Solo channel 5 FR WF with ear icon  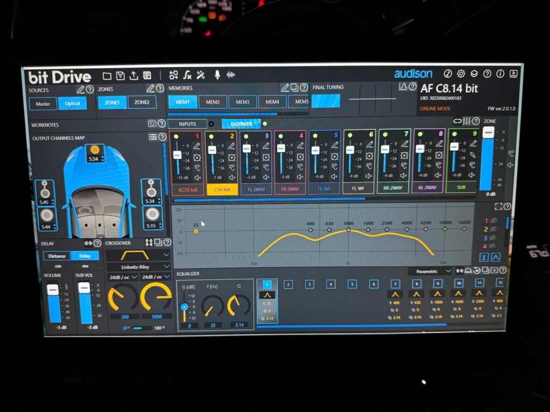[x=335, y=166]
